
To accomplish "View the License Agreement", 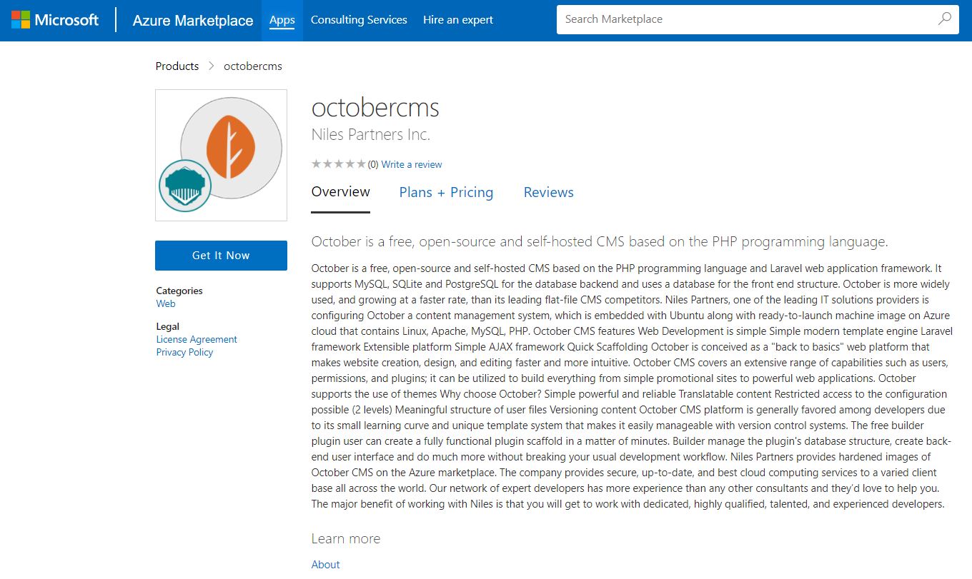I will [x=197, y=339].
